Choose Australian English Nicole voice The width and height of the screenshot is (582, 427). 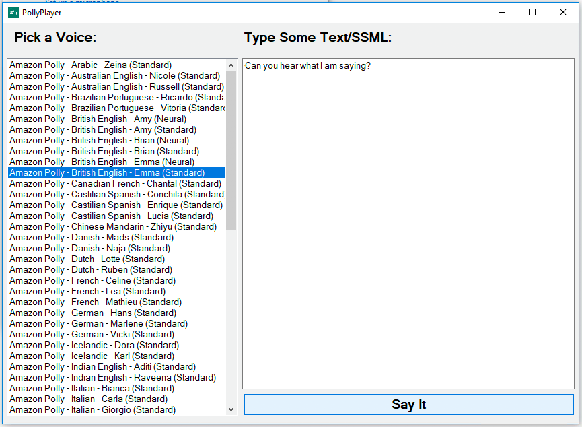(115, 76)
